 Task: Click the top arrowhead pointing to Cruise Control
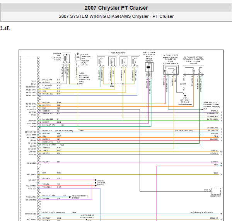(96, 180)
